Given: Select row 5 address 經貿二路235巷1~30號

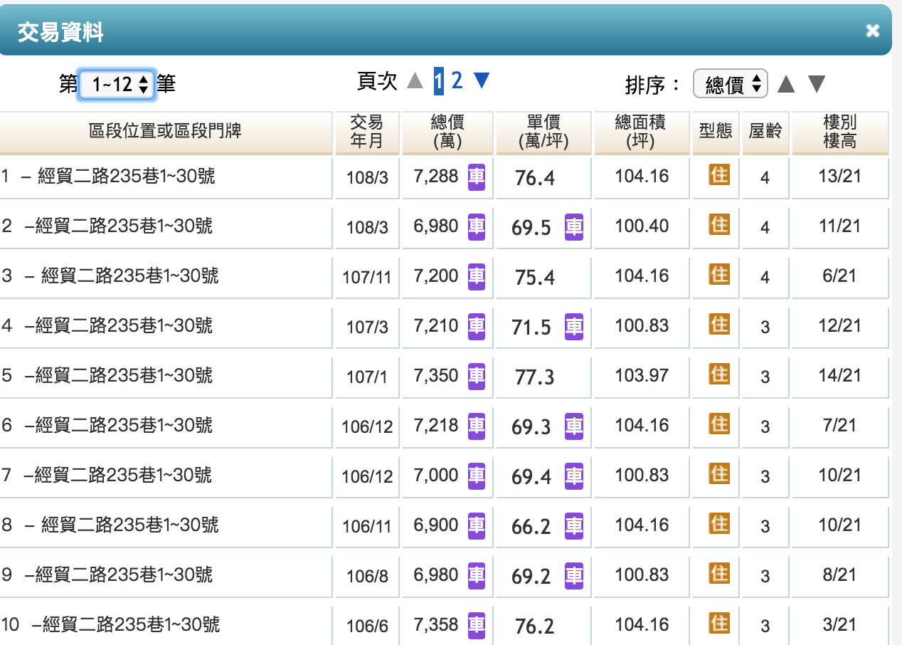Looking at the screenshot, I should tap(124, 375).
